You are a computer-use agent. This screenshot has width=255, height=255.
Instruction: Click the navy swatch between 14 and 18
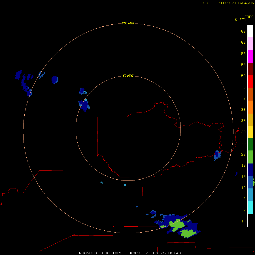(250, 170)
